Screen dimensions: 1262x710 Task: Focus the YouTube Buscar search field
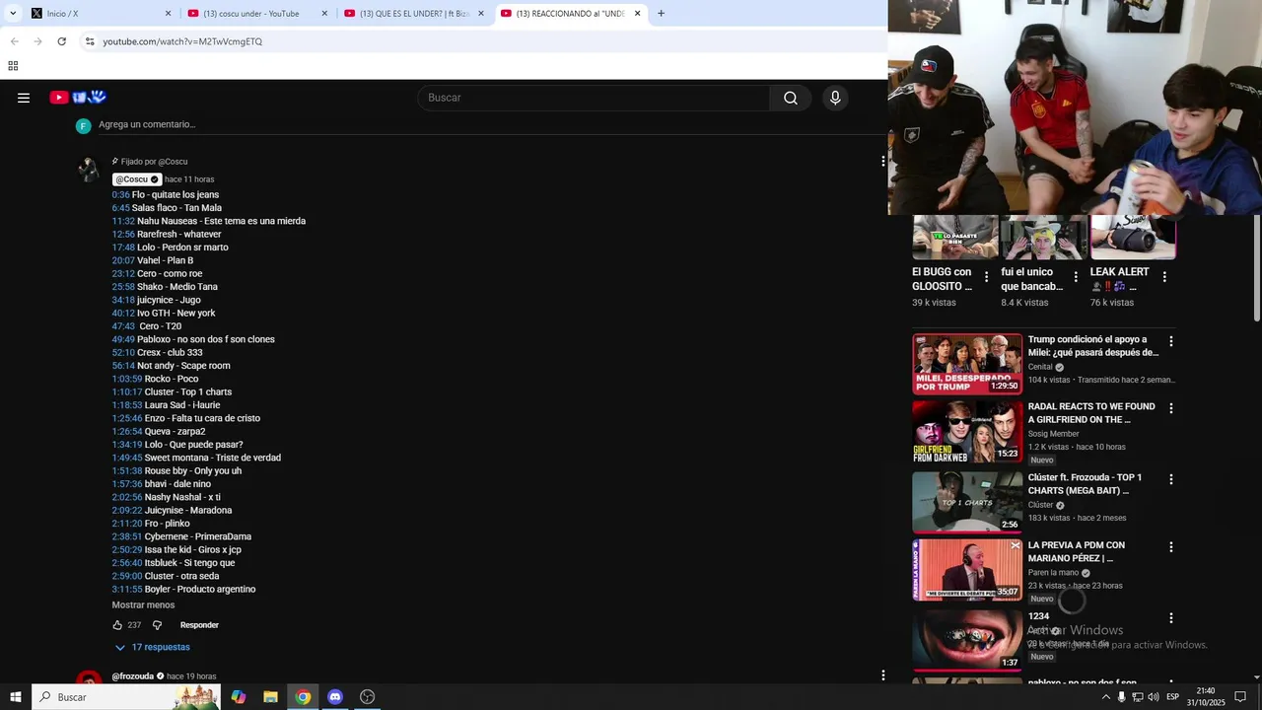pos(595,98)
